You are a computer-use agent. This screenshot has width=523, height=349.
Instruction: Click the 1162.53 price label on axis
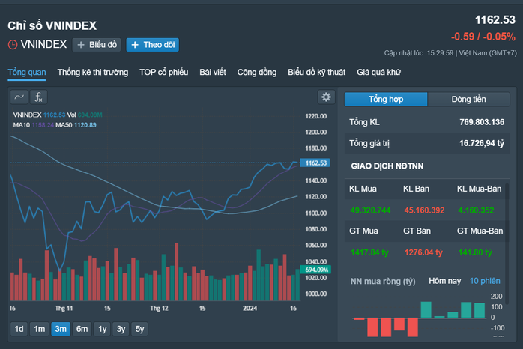tap(315, 163)
